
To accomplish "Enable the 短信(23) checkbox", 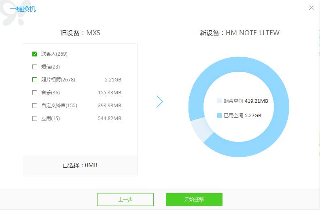I will click(x=35, y=67).
